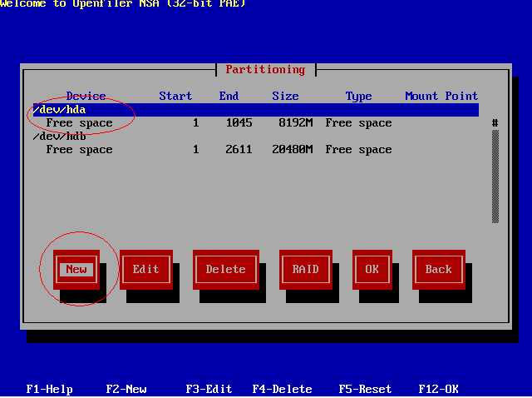532x398 pixels.
Task: Go back with the Back button
Action: point(439,269)
